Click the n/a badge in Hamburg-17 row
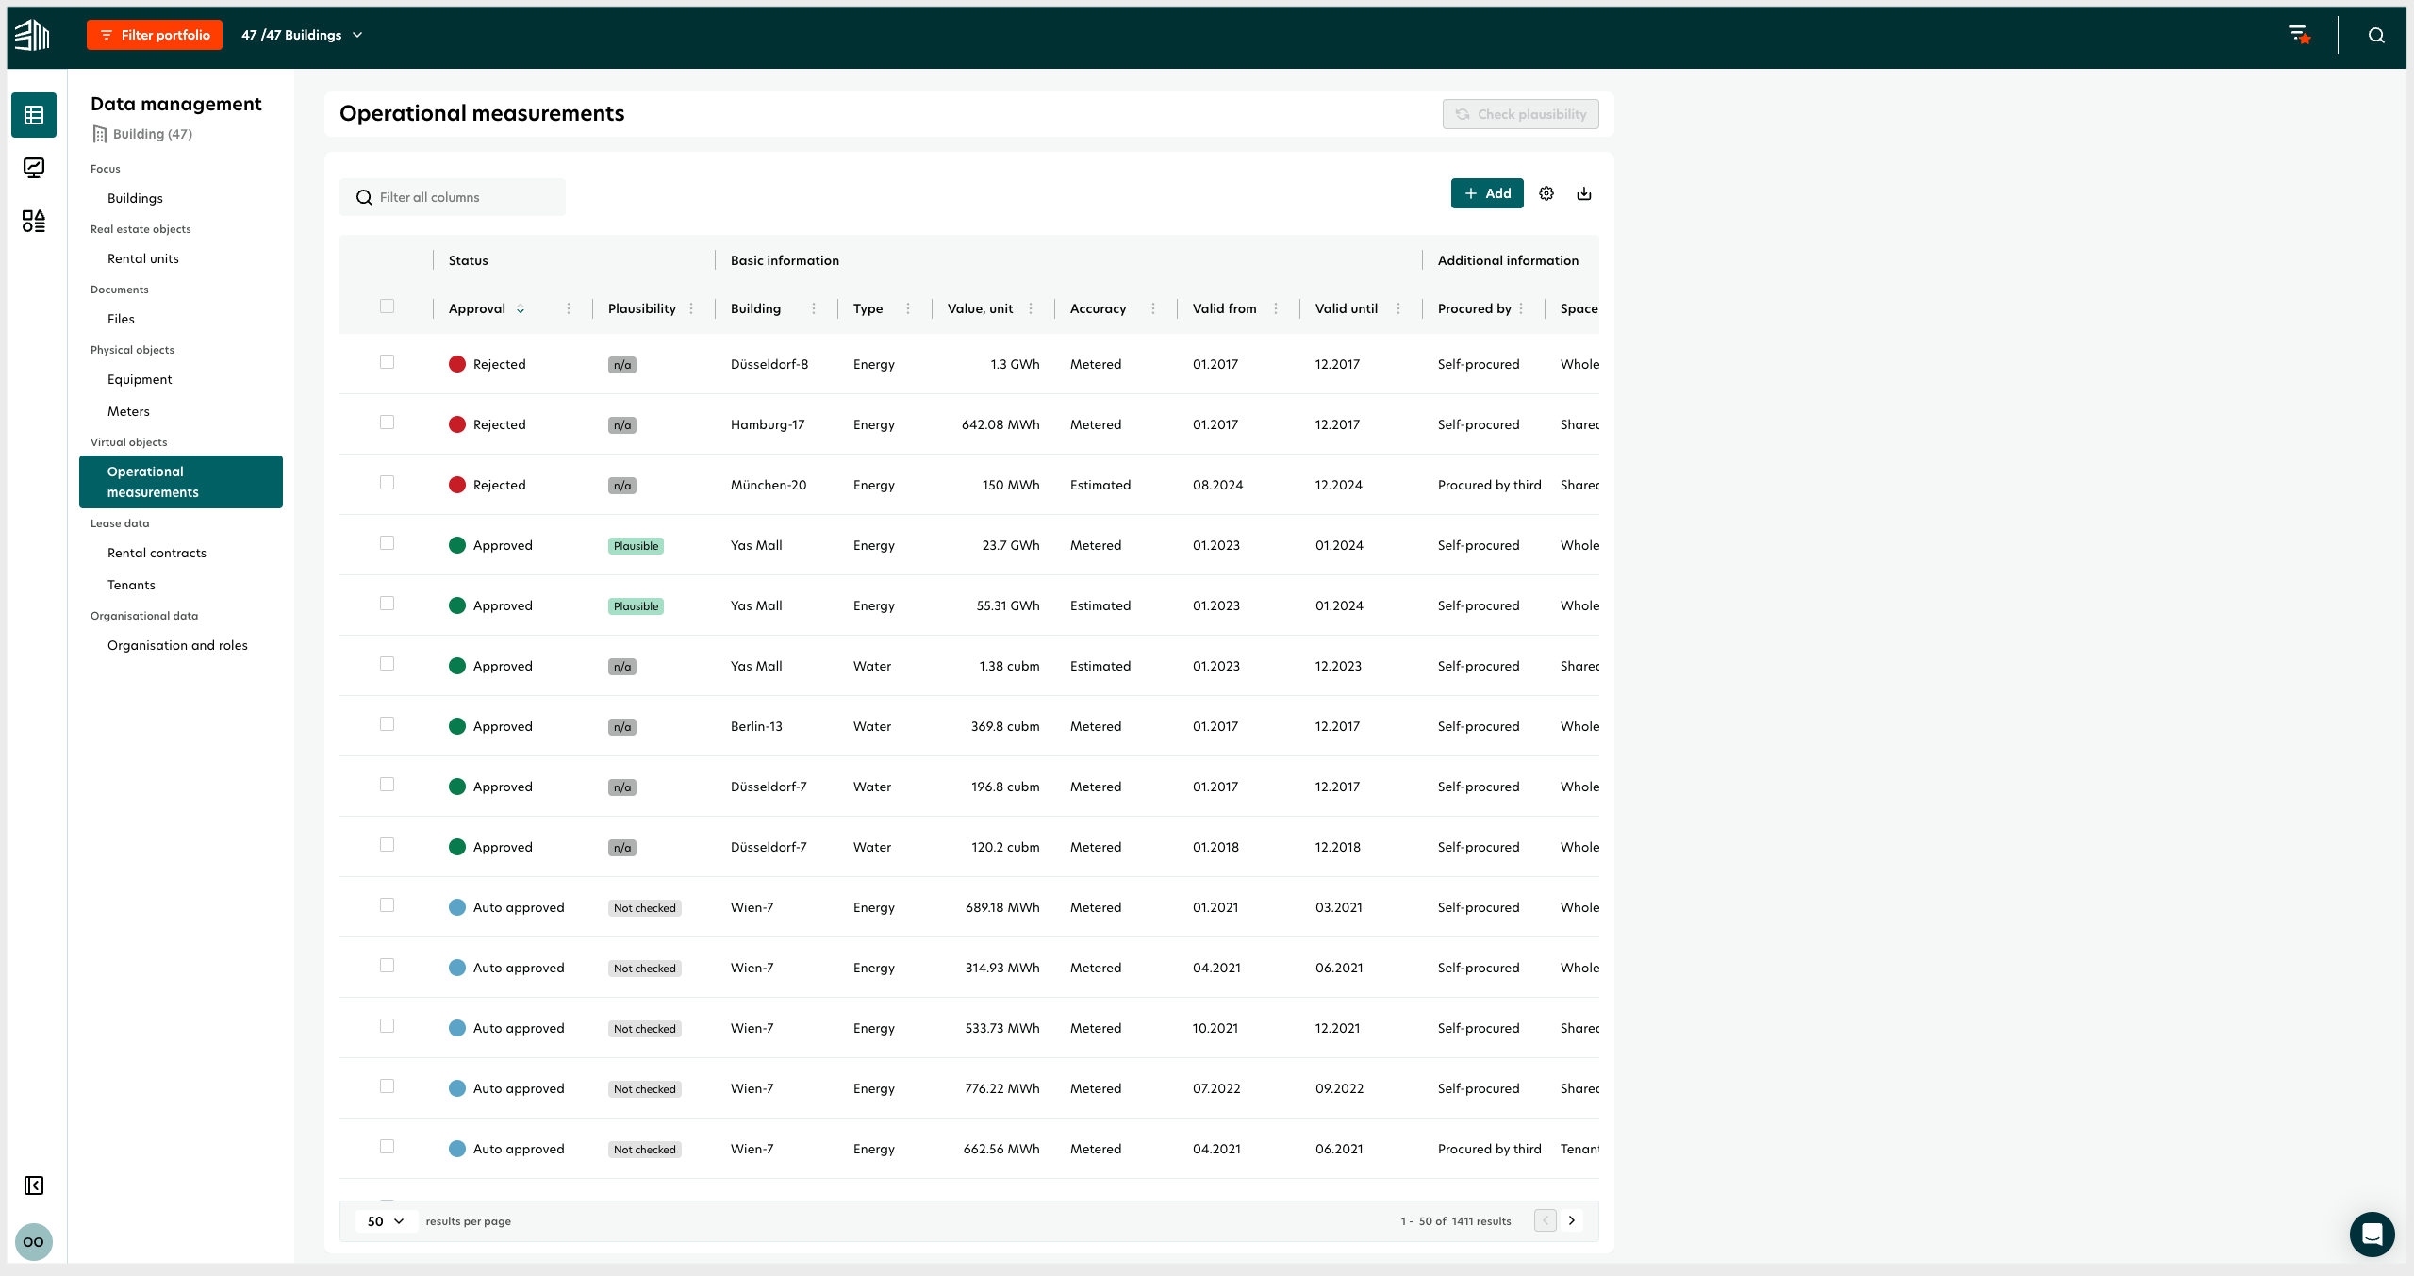The image size is (2414, 1276). click(622, 425)
